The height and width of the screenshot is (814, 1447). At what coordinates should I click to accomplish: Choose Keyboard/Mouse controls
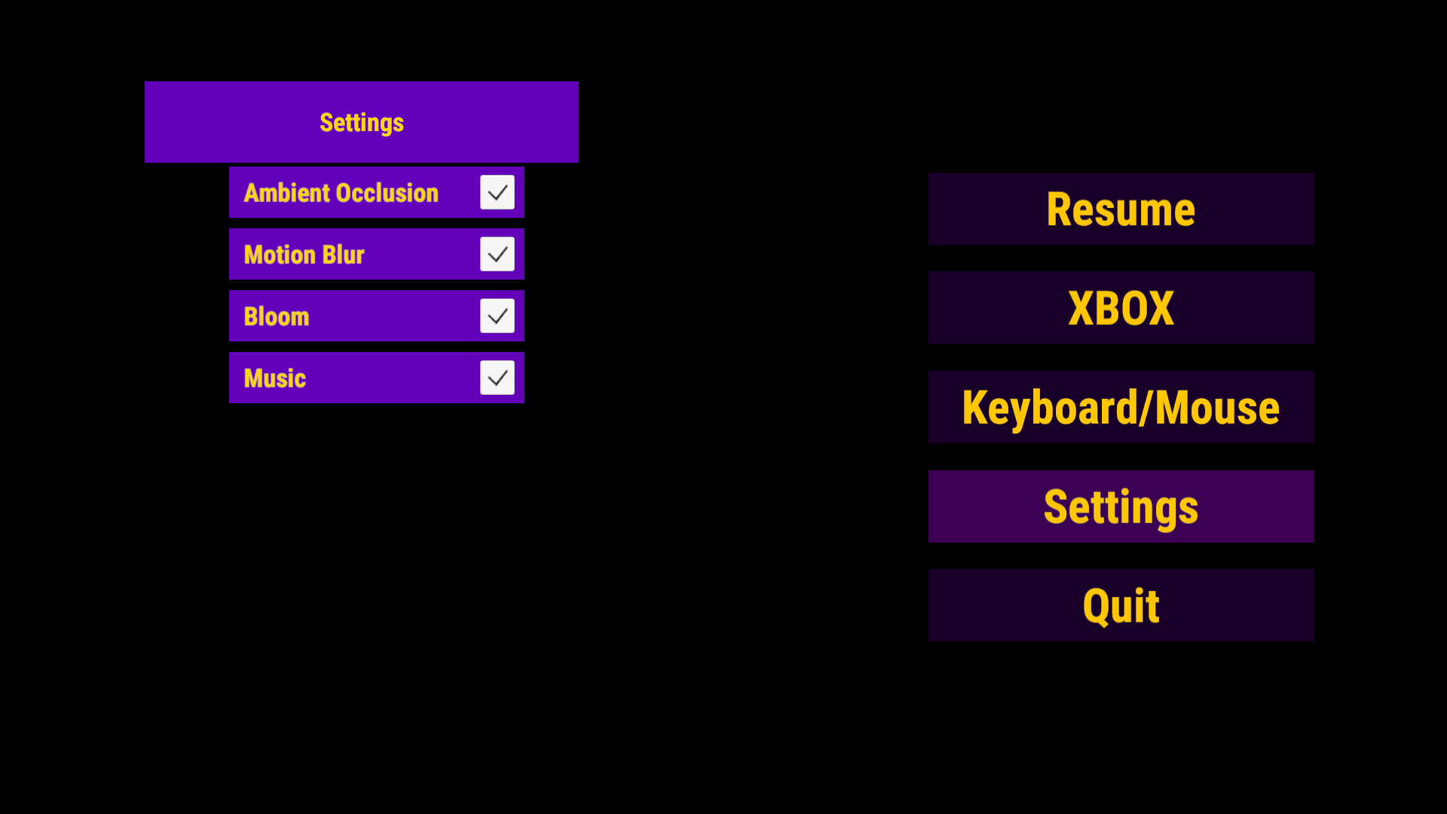coord(1121,407)
